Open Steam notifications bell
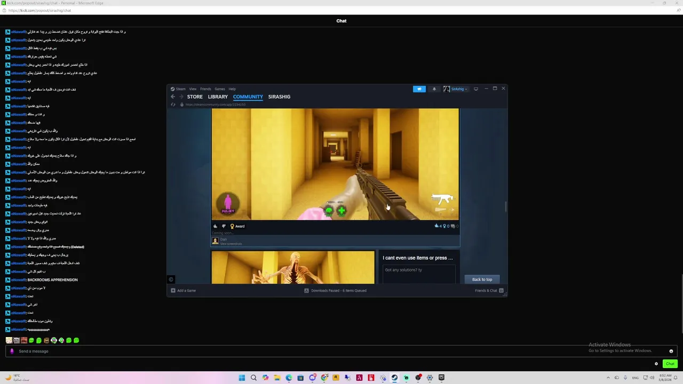This screenshot has height=384, width=683. (x=434, y=89)
